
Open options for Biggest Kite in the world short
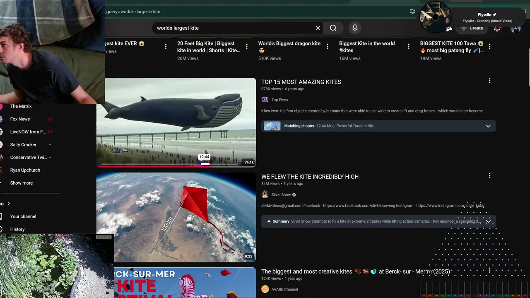[409, 46]
